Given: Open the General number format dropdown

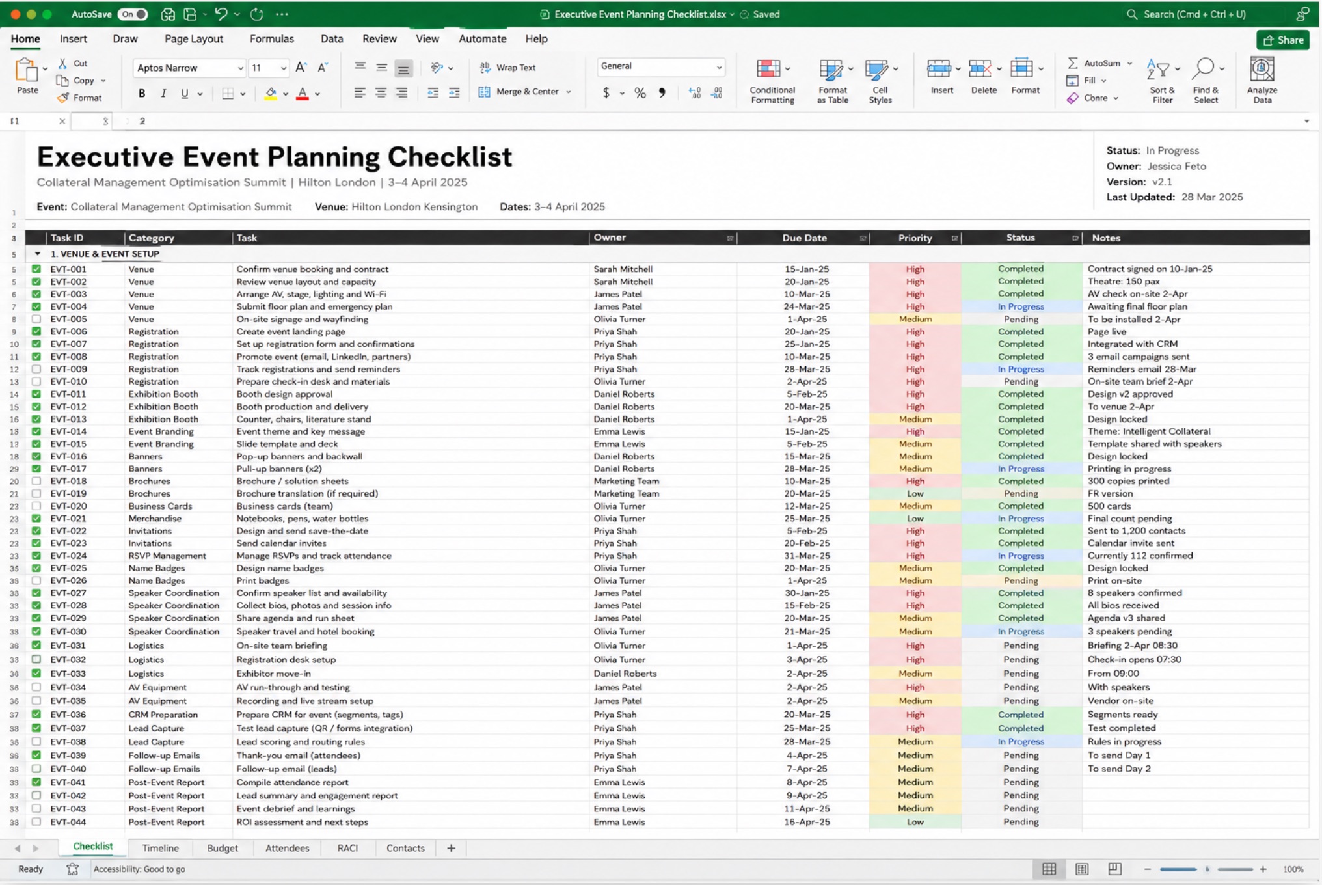Looking at the screenshot, I should point(719,66).
